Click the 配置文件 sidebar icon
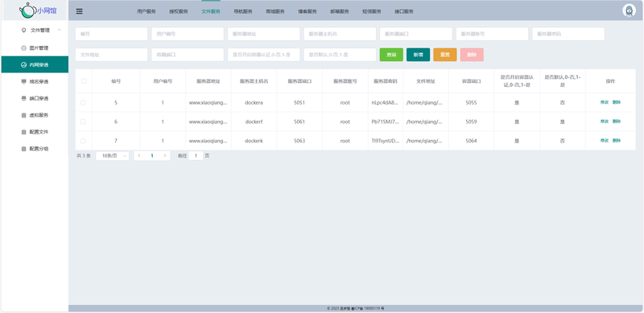Screen dimensions: 644x313 pyautogui.click(x=23, y=132)
